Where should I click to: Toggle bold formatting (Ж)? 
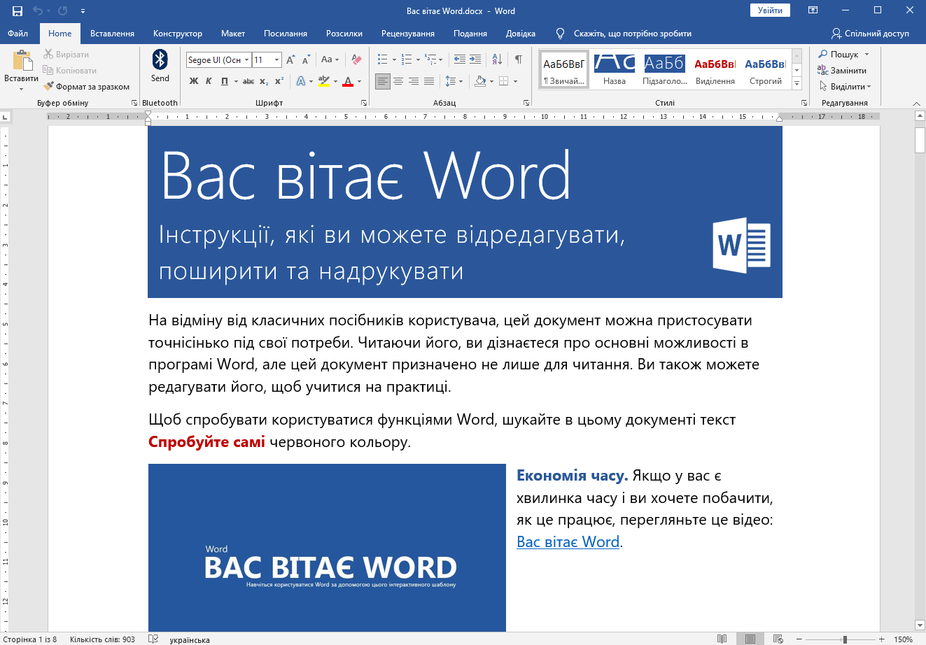194,81
